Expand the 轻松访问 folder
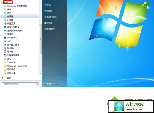The height and width of the screenshot is (113, 154). (10, 69)
